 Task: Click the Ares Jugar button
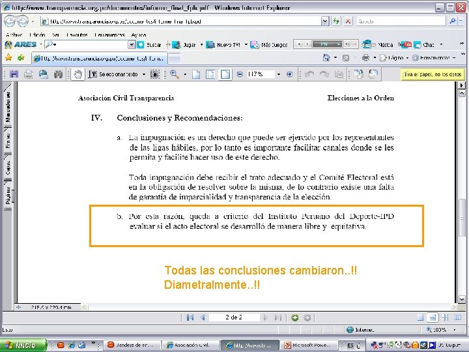tap(184, 44)
